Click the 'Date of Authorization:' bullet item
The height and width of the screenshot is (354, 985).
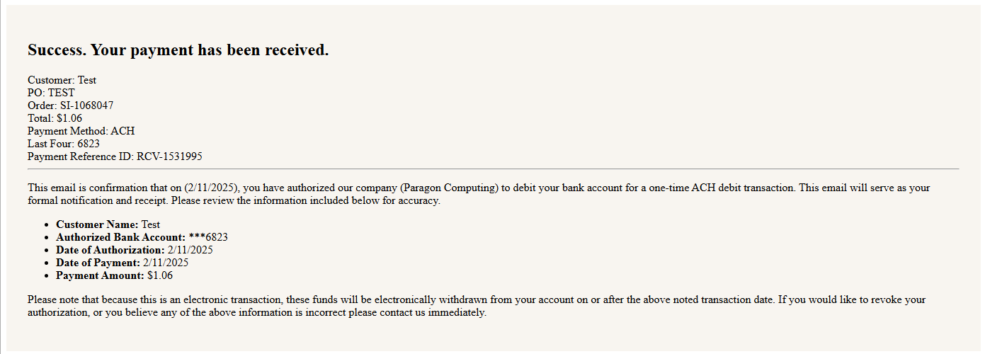coord(135,250)
